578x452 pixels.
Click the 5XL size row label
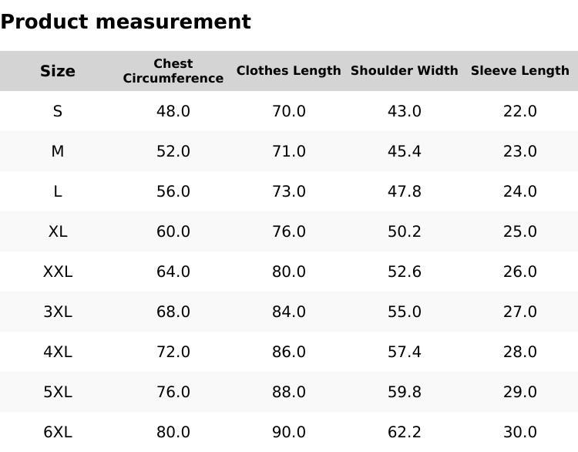(x=58, y=392)
